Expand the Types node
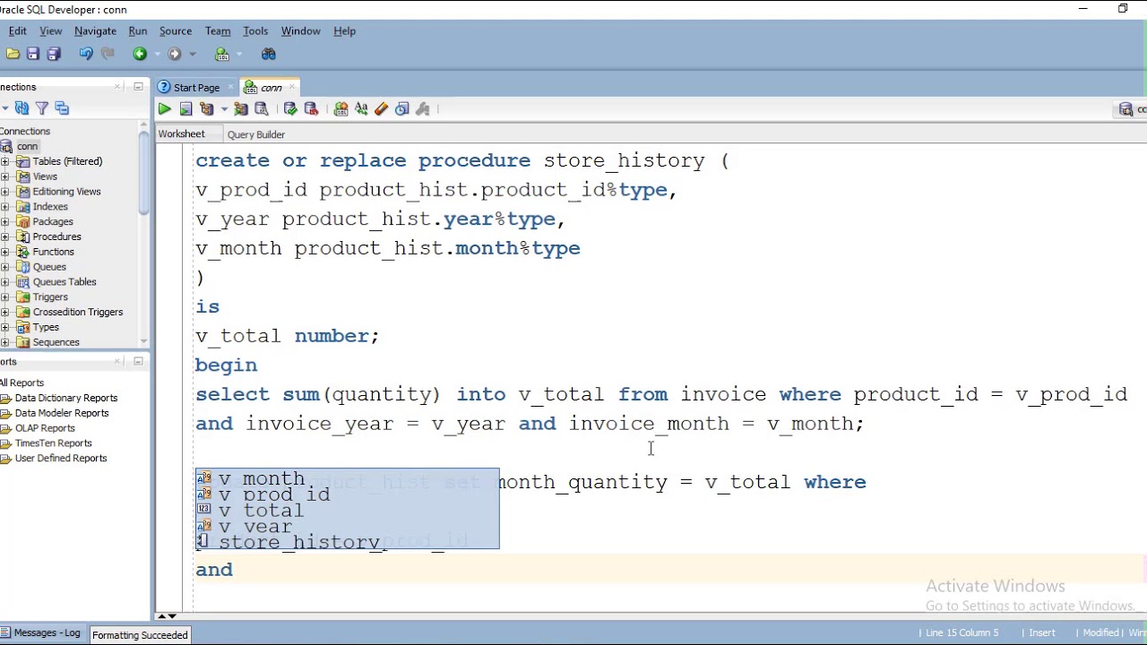Viewport: 1147px width, 645px height. pos(5,327)
